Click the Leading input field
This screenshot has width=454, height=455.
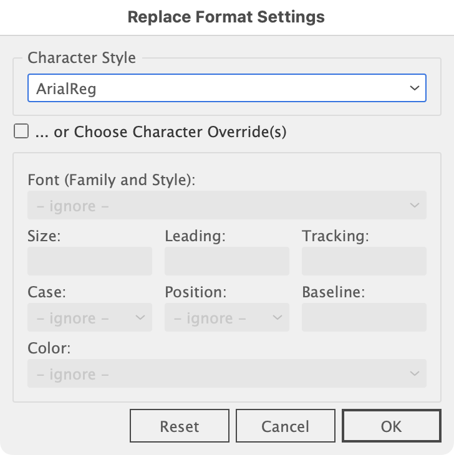pyautogui.click(x=226, y=261)
